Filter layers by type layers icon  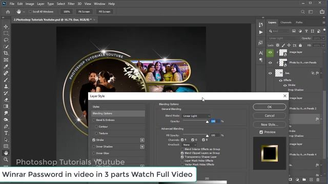[x=306, y=31]
